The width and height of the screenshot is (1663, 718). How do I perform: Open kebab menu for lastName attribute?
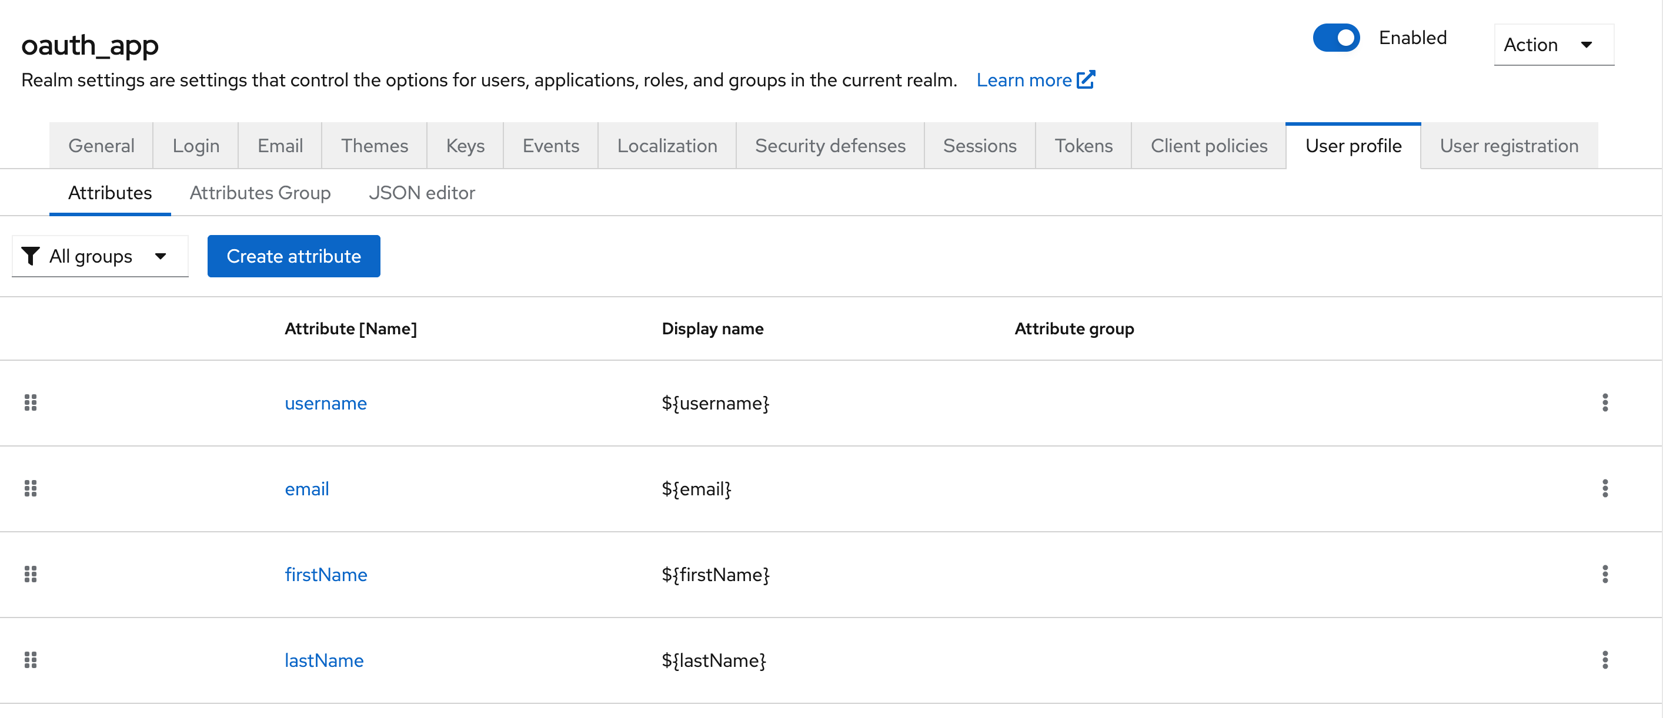coord(1604,660)
